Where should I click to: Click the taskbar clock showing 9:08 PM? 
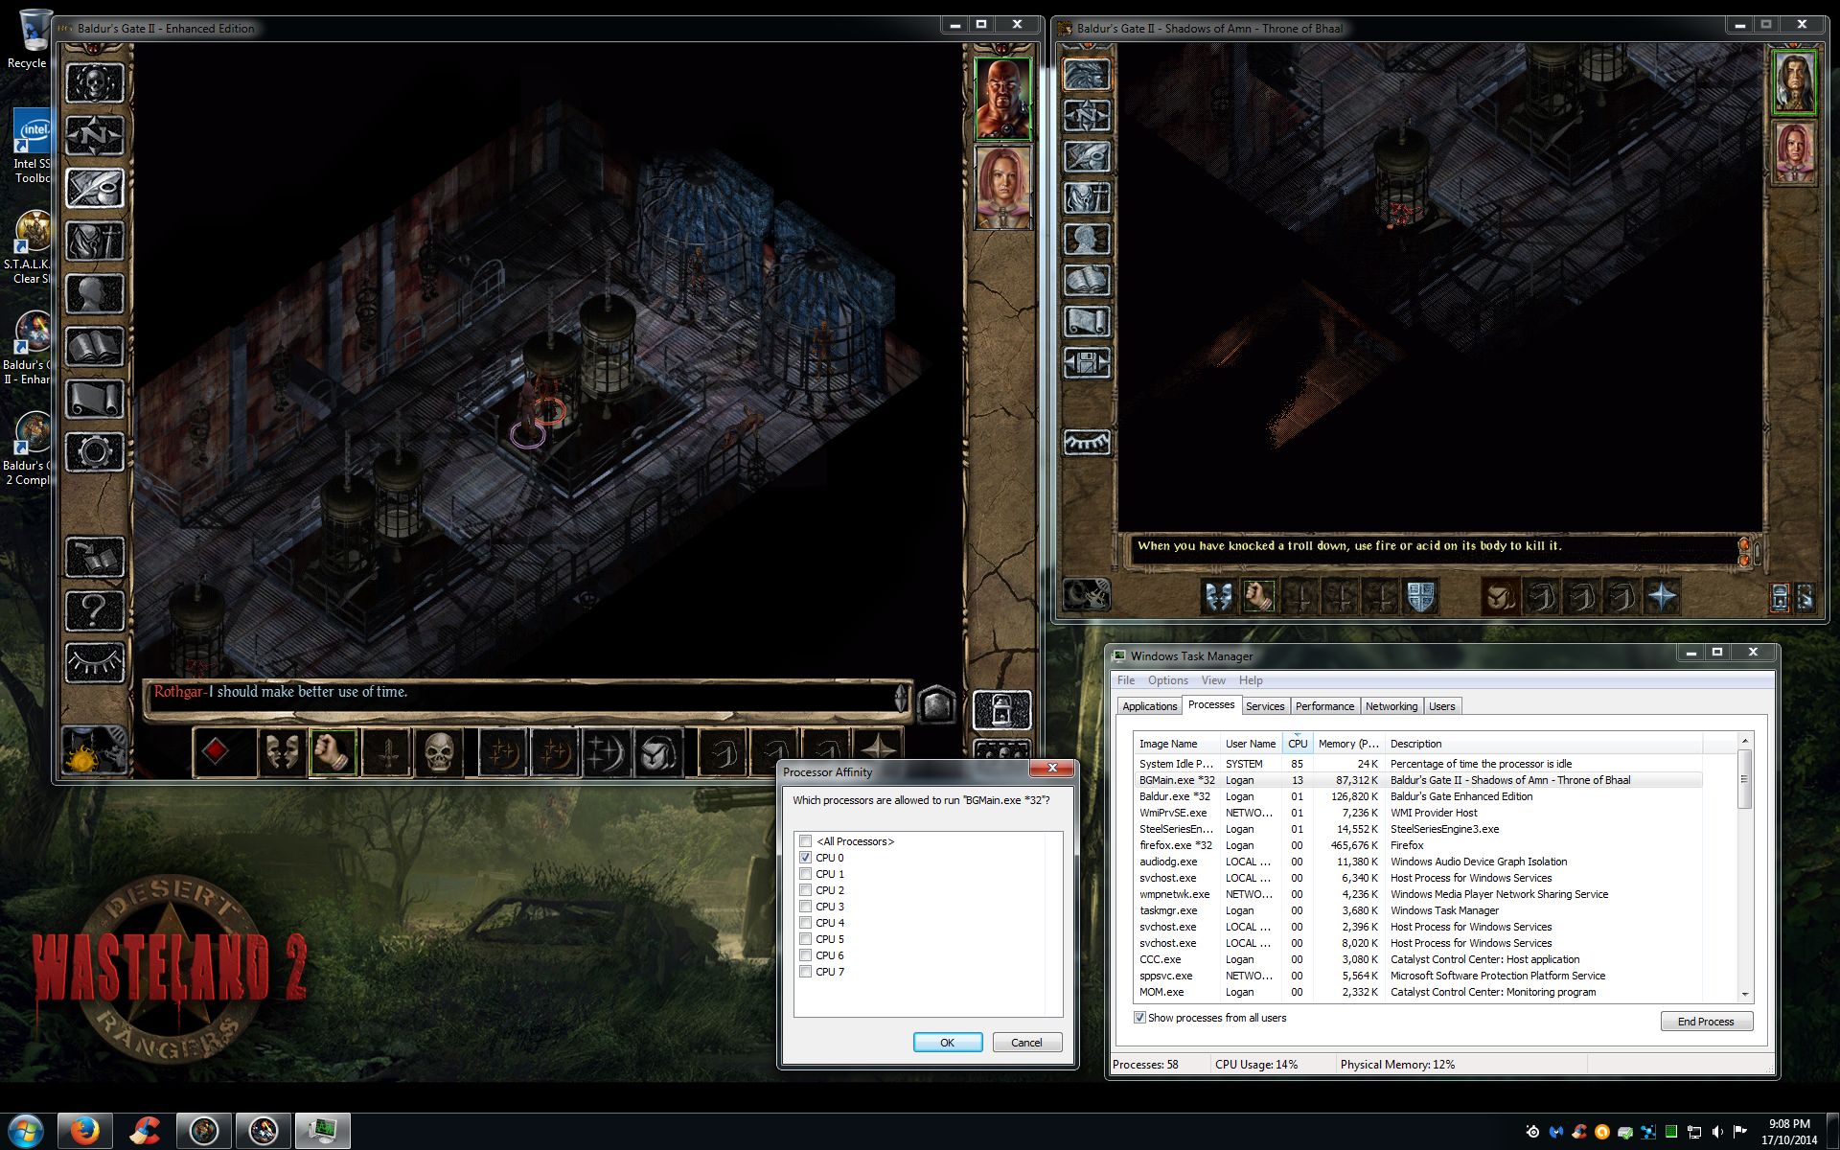pyautogui.click(x=1788, y=1132)
